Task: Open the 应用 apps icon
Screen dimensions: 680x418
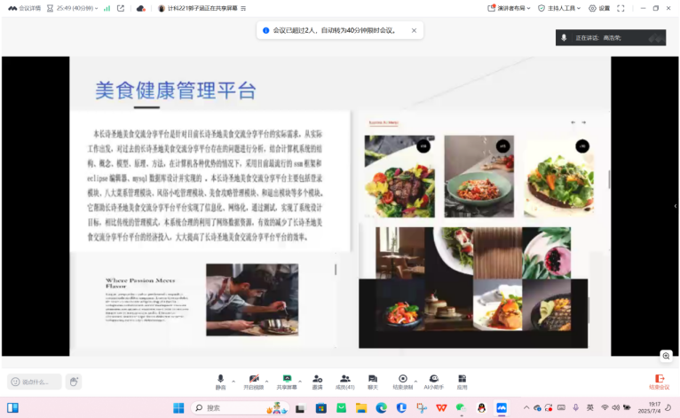Action: click(462, 381)
